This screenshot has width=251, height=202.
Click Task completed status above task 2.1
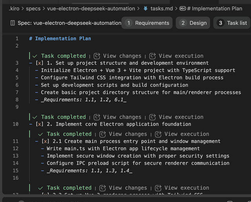(69, 134)
